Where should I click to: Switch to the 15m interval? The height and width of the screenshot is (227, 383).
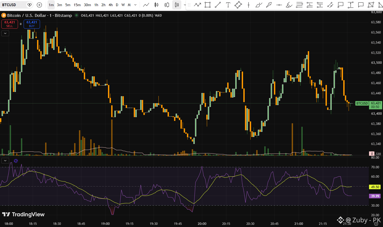coord(77,5)
